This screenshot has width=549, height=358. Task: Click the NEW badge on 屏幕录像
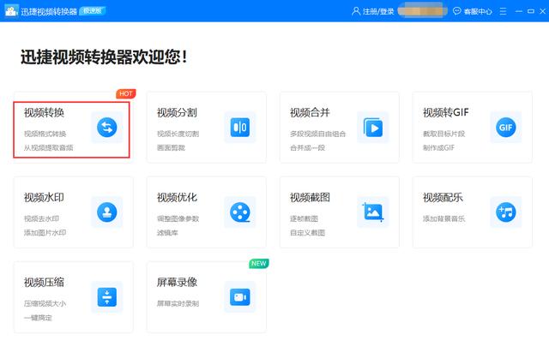click(x=259, y=264)
